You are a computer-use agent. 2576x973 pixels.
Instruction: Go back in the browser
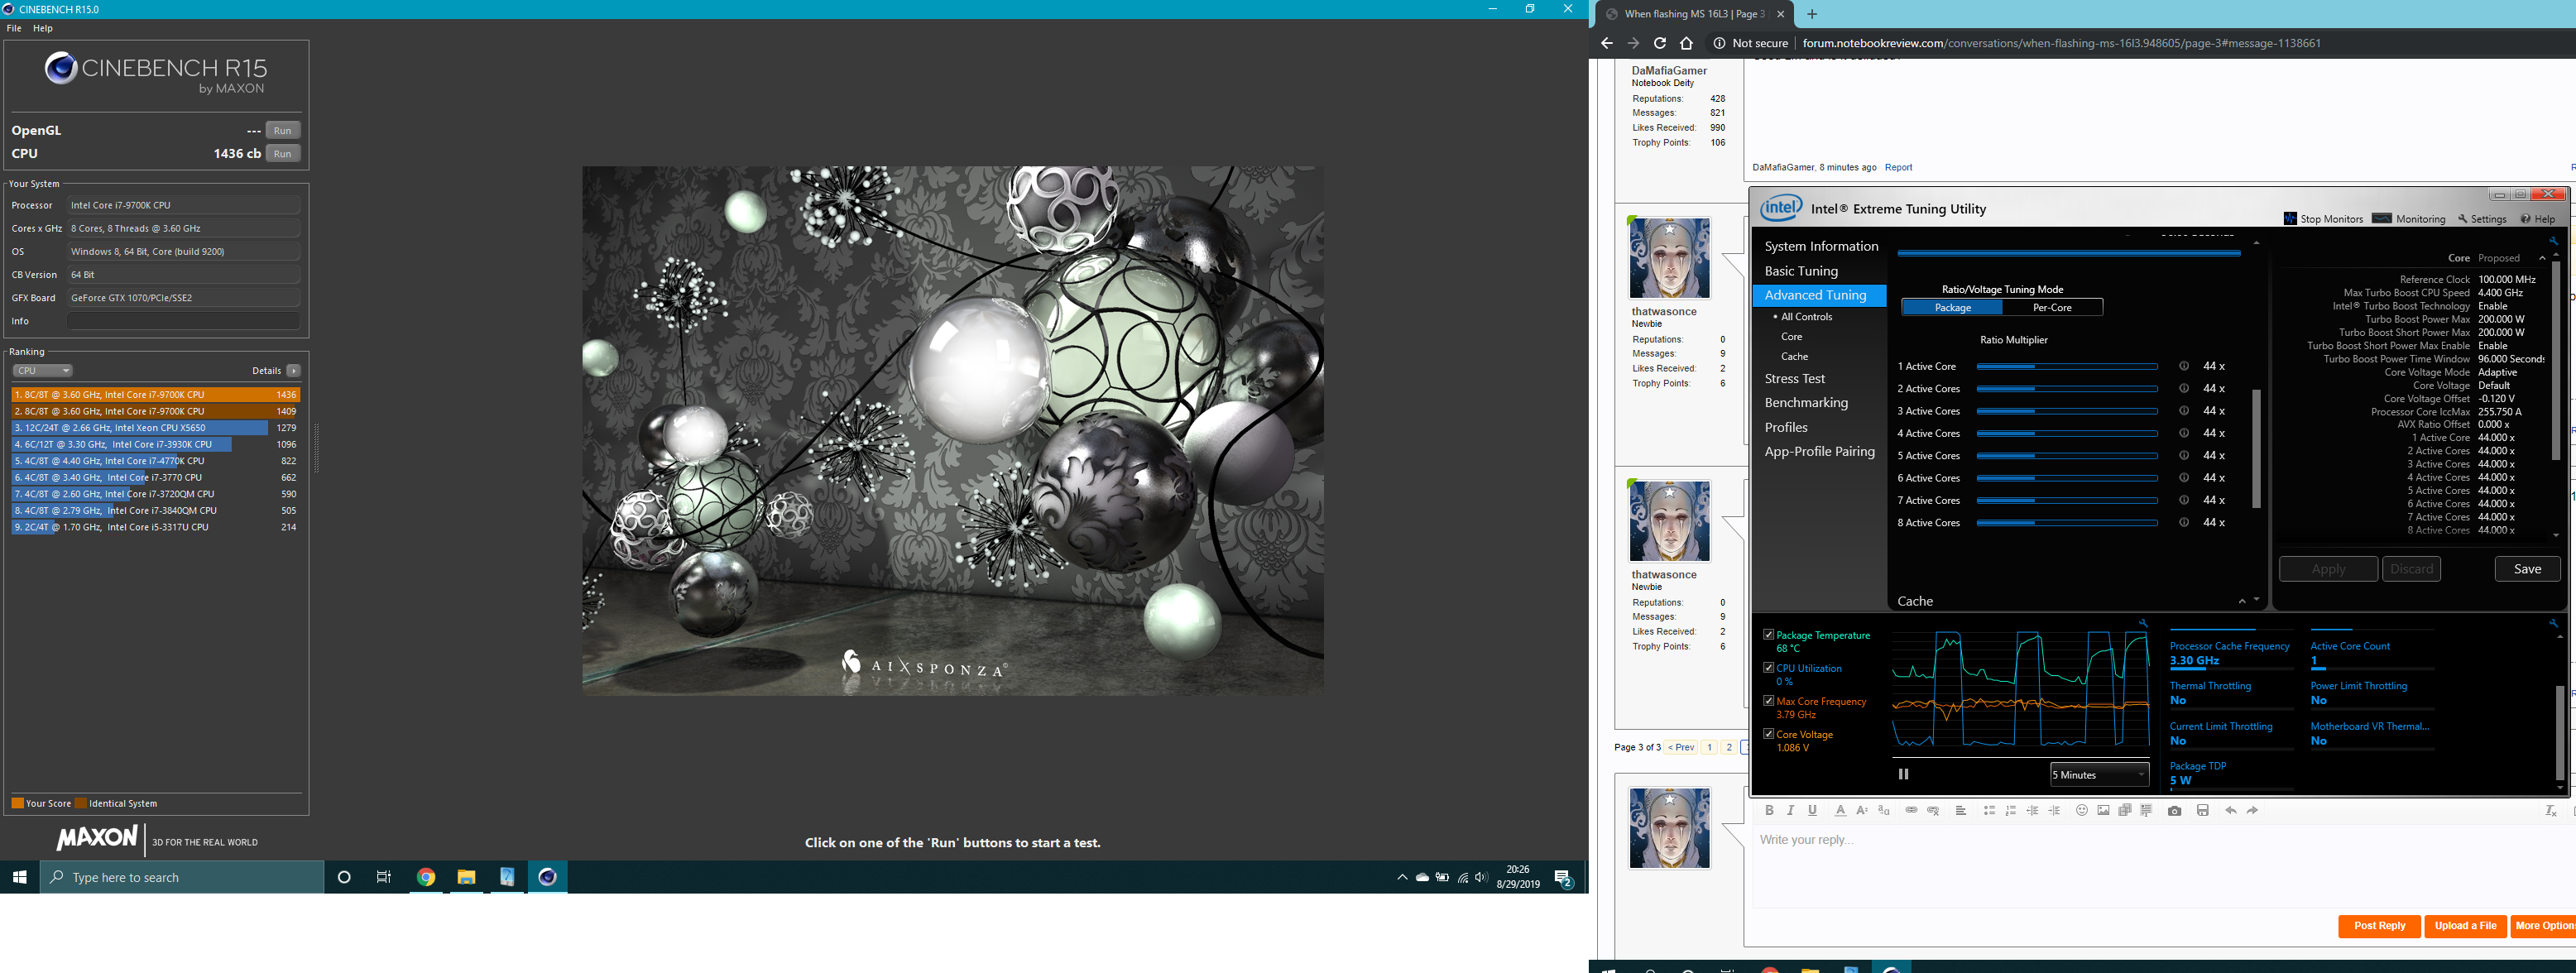click(x=1607, y=43)
